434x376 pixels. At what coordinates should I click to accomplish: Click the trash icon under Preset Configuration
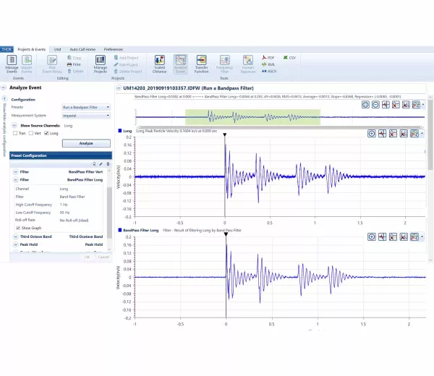[x=108, y=164]
